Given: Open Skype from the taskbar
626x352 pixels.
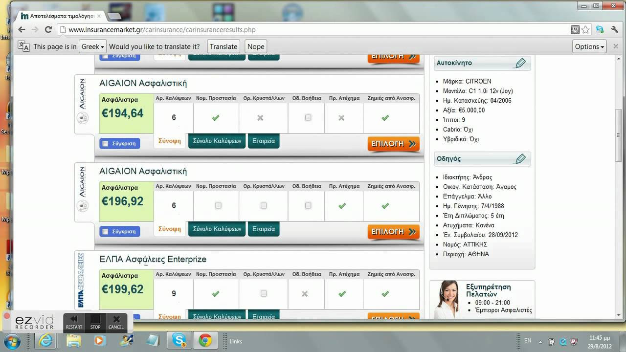Looking at the screenshot, I should [179, 341].
